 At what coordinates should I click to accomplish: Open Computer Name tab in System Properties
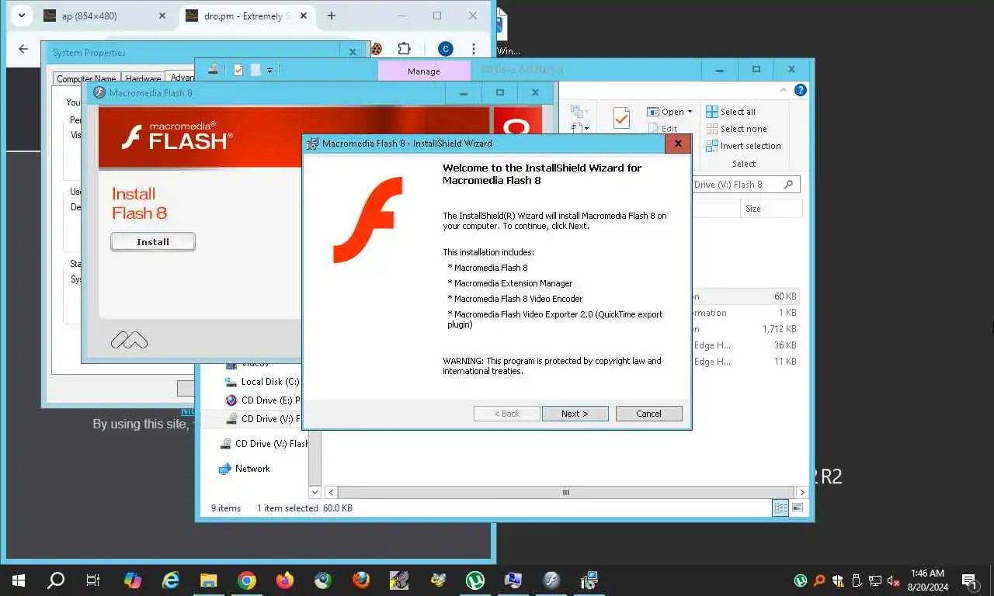pos(85,78)
